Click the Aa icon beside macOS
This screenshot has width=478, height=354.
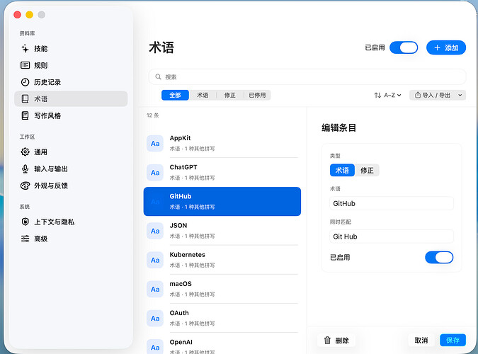pyautogui.click(x=155, y=290)
